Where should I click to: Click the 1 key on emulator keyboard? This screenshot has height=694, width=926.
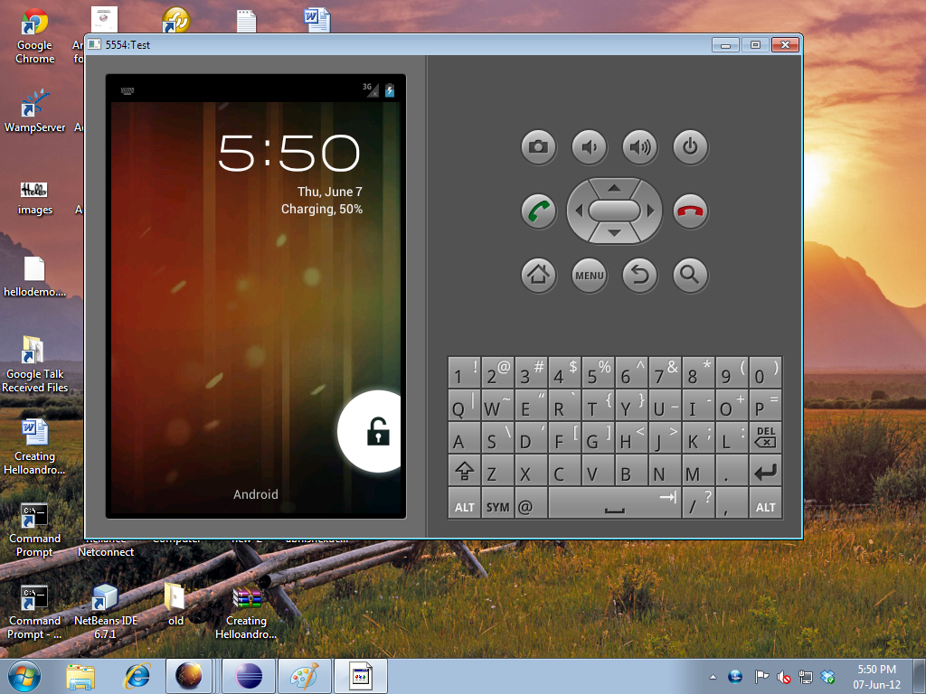point(464,371)
